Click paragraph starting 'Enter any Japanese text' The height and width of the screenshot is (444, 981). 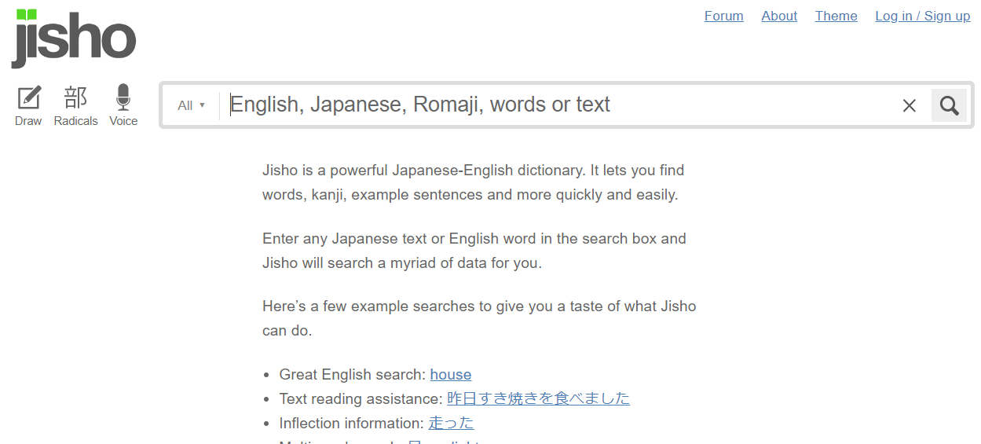click(x=474, y=251)
